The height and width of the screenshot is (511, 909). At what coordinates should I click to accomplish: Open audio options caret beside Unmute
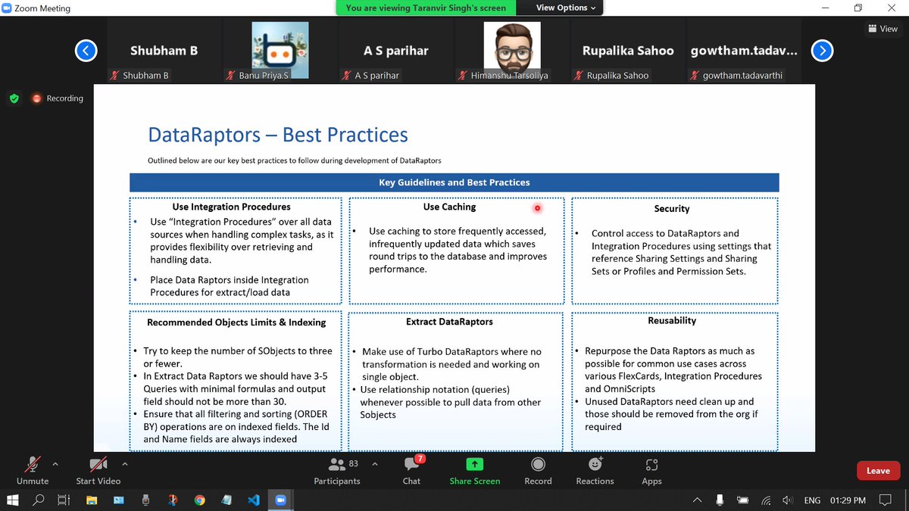coord(55,463)
